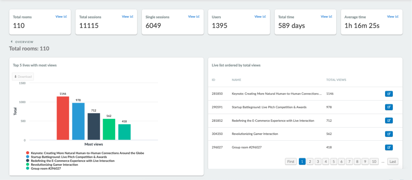
Task: Select pagination page 10
Action: coord(374,162)
